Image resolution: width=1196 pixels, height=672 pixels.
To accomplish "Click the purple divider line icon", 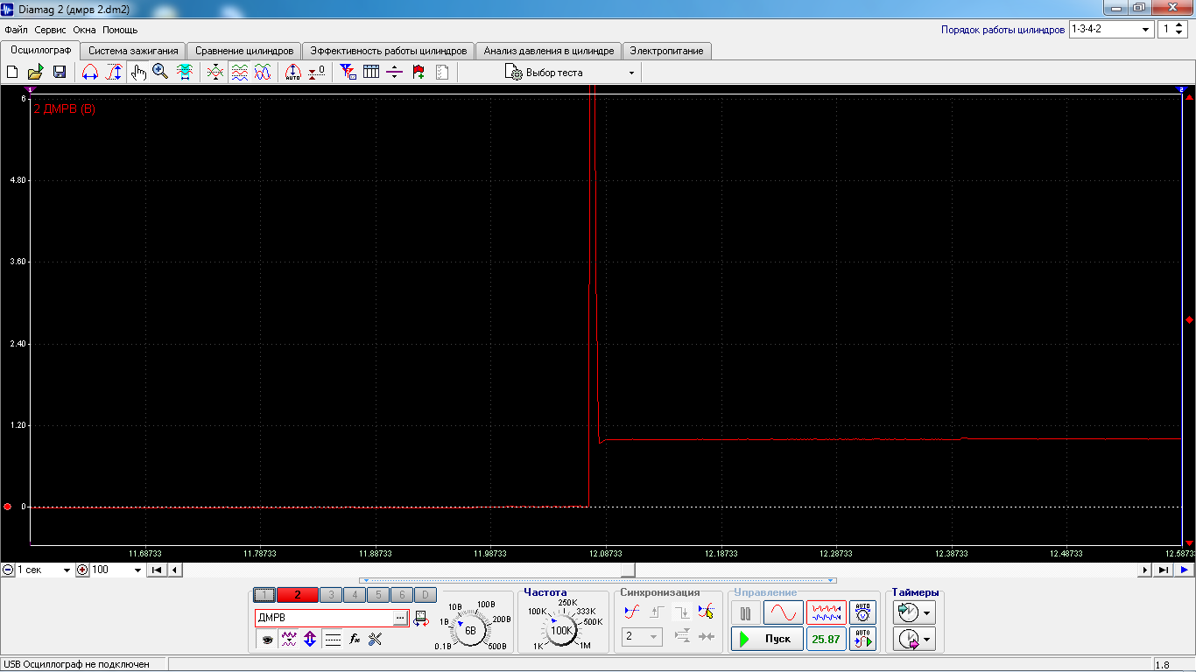I will point(394,73).
